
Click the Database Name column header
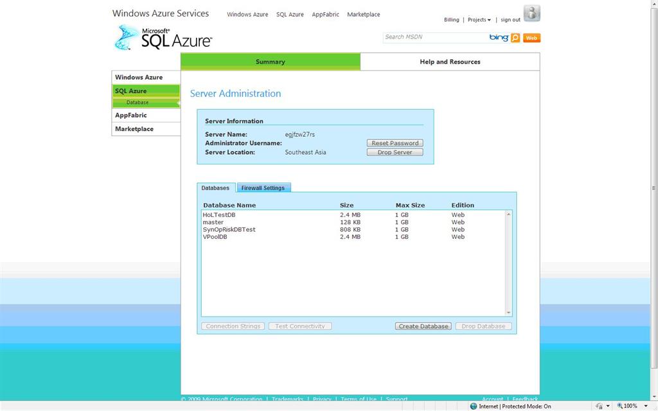tap(229, 205)
